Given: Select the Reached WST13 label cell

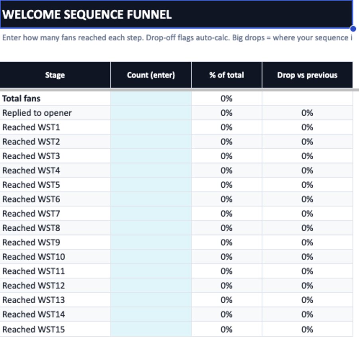Looking at the screenshot, I should (x=55, y=300).
